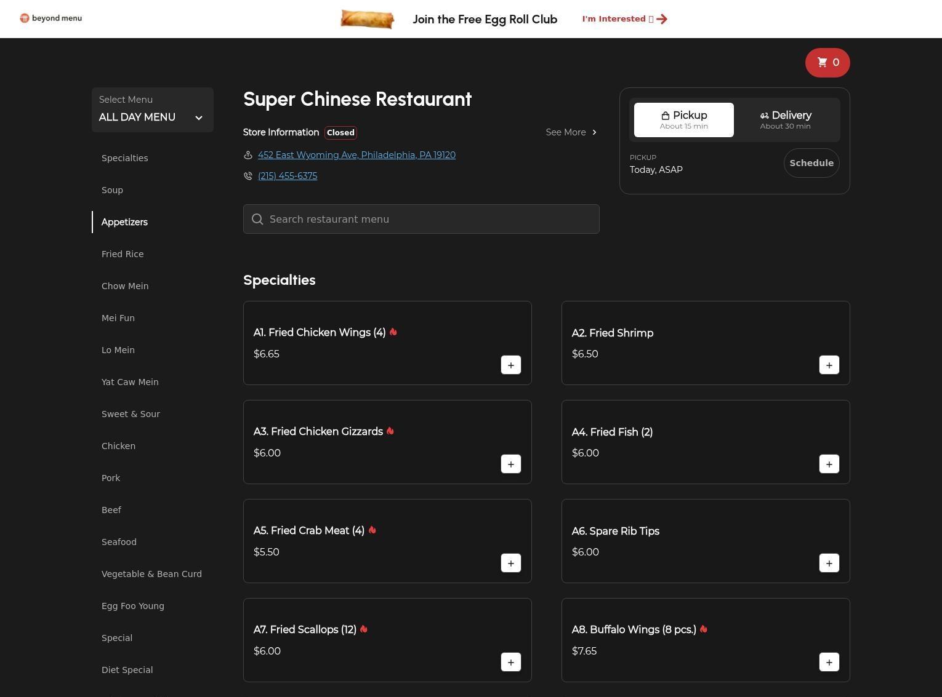Open the ALL DAY MENU dropdown
The width and height of the screenshot is (942, 697).
152,110
